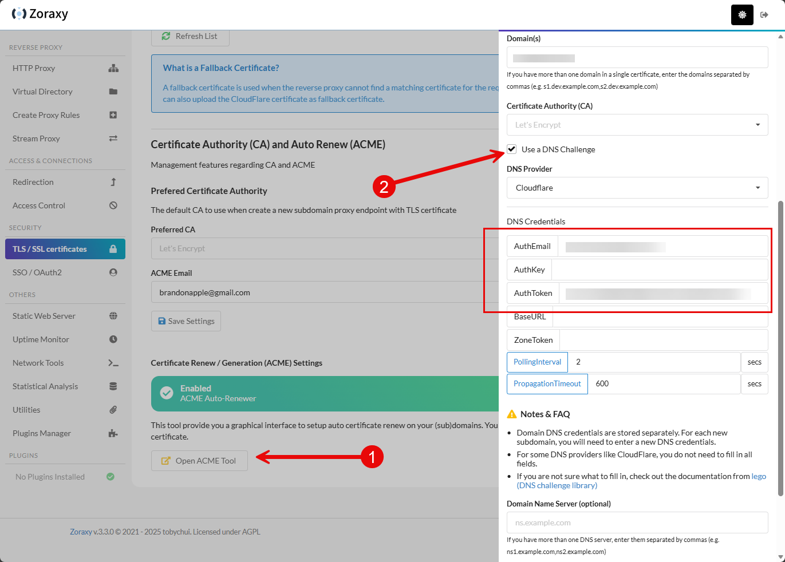785x562 pixels.
Task: Click the Network Tools terminal icon
Action: tap(113, 363)
